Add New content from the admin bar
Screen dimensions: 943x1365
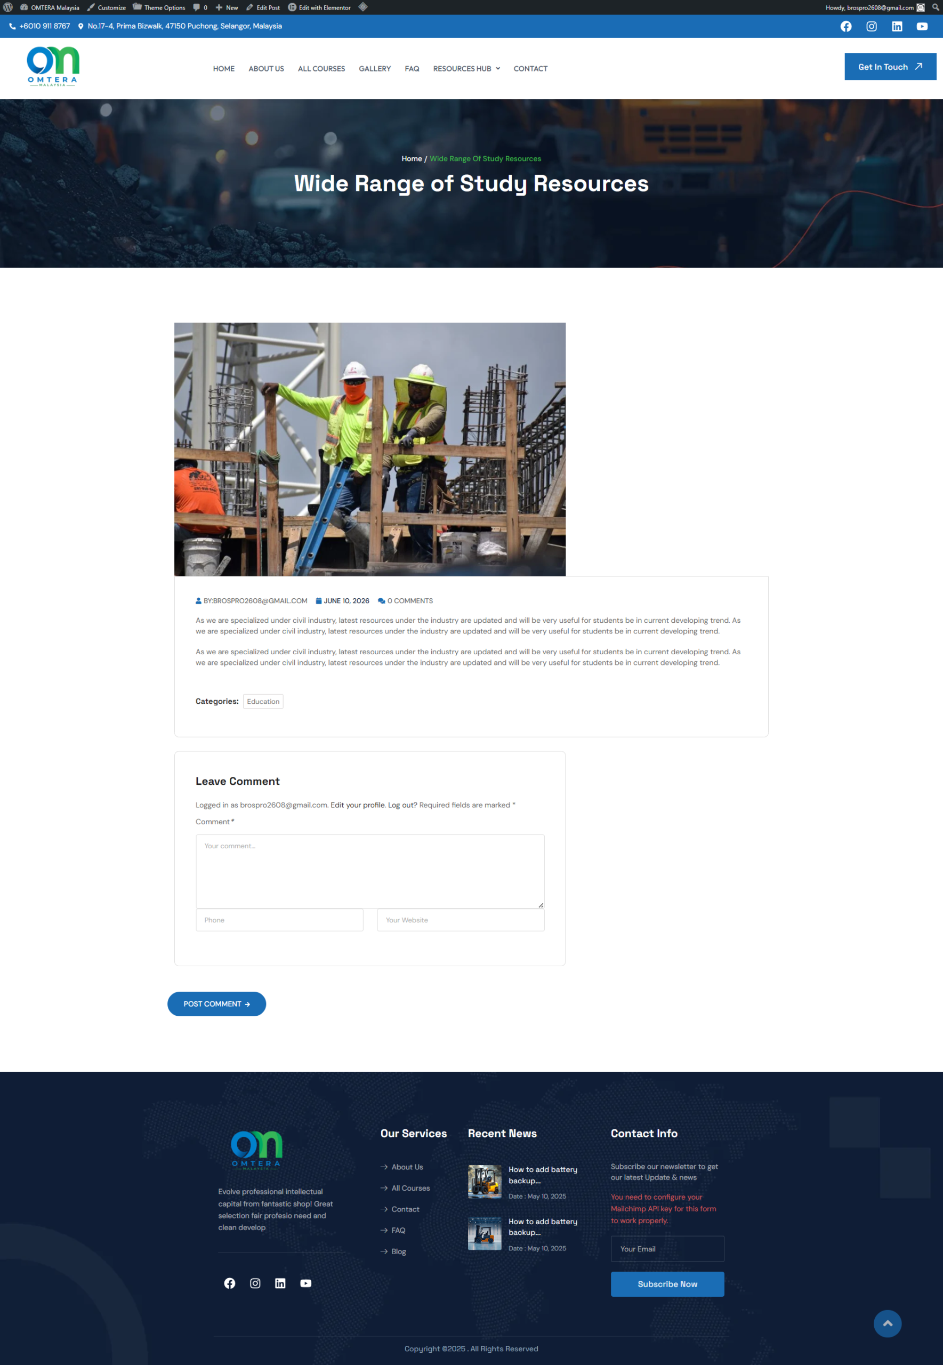[x=227, y=7]
